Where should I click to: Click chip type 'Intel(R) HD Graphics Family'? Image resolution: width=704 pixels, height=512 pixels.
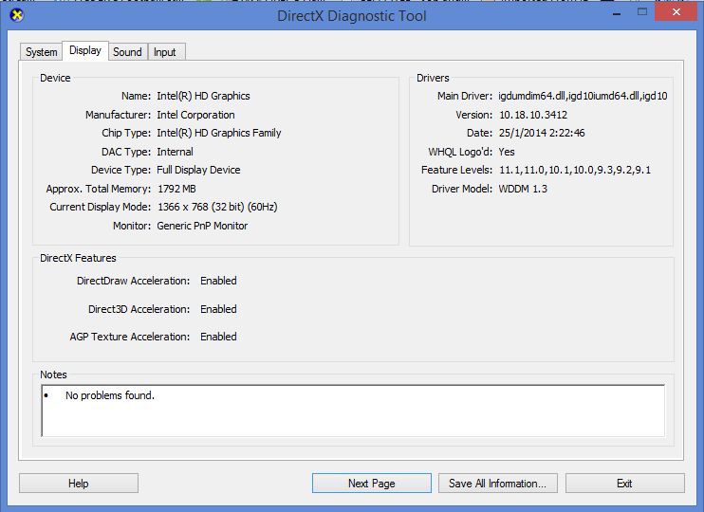coord(219,134)
